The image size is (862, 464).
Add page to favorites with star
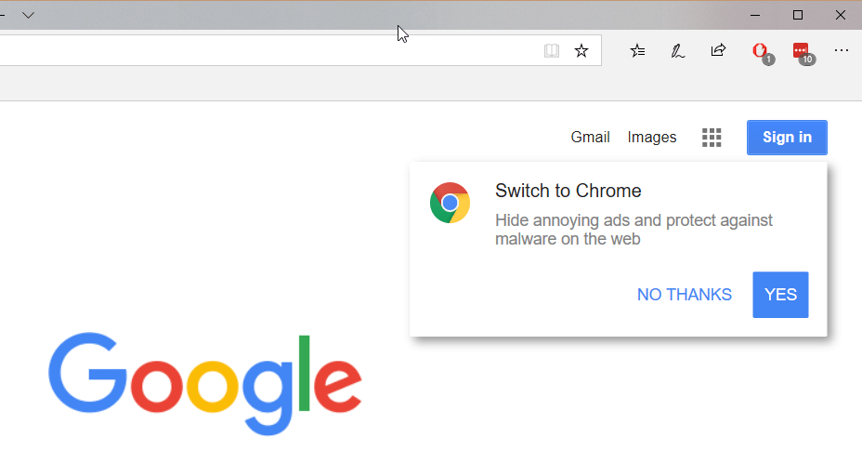tap(581, 51)
